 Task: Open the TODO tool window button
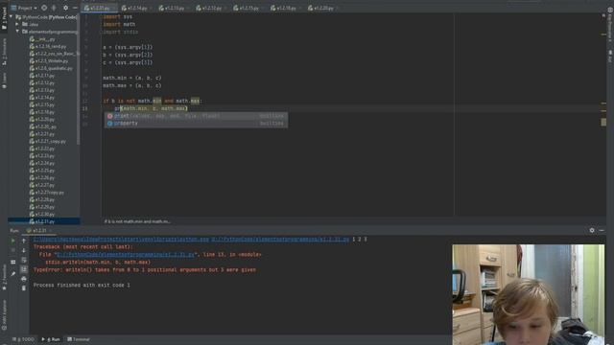(x=23, y=339)
